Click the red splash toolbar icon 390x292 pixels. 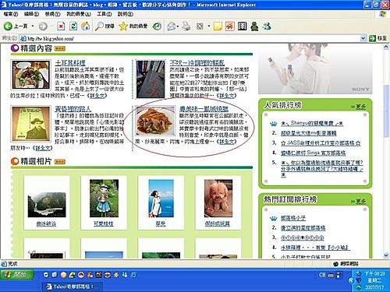230,26
